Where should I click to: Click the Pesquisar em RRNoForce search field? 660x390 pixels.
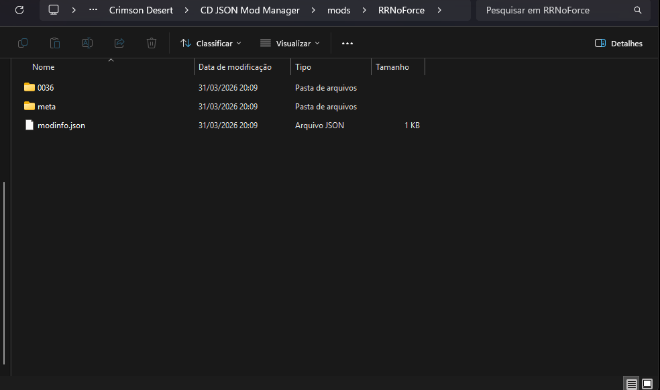click(563, 10)
